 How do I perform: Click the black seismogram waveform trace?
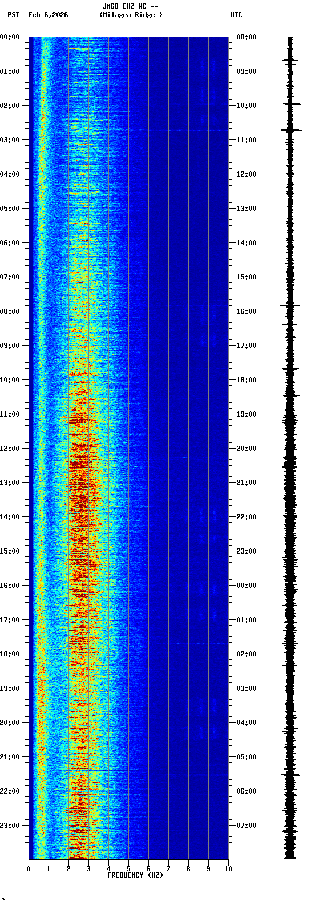[290, 448]
